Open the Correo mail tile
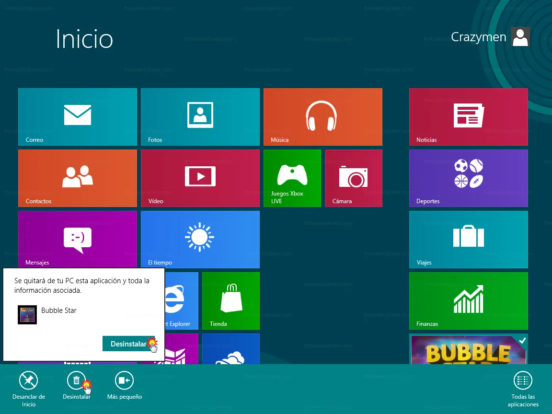This screenshot has width=552, height=414. [x=78, y=117]
